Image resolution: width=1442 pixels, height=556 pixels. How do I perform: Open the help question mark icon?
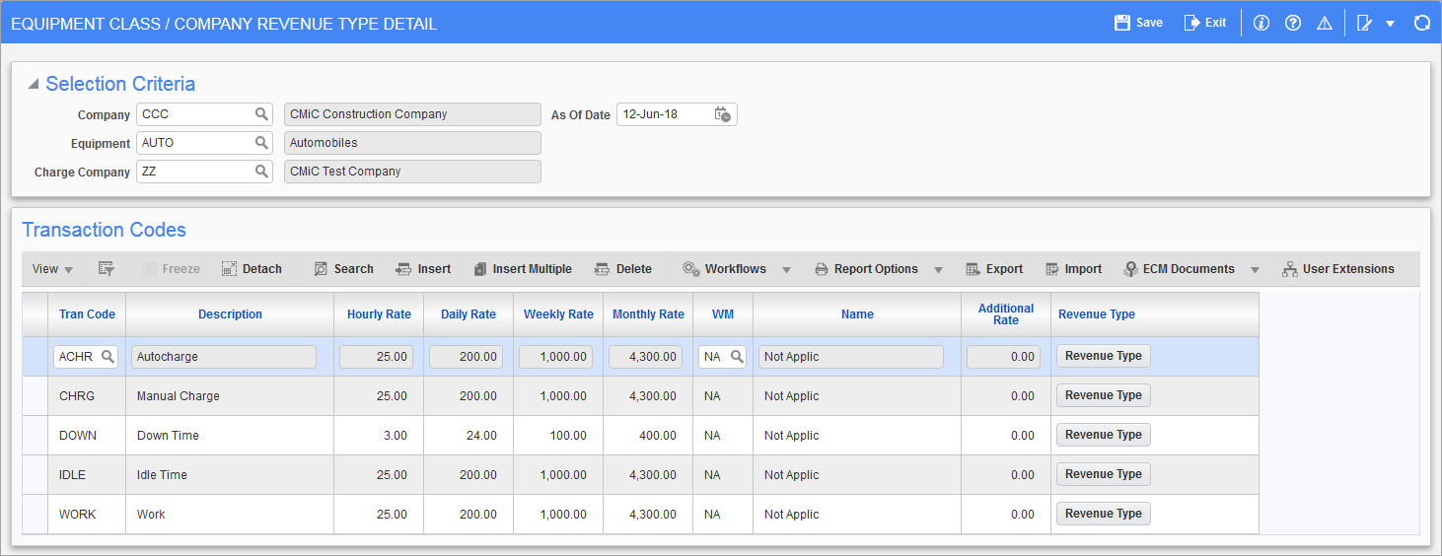(x=1292, y=23)
